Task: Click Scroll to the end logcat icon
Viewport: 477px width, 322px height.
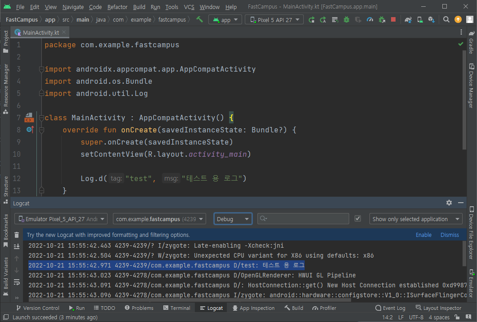Action: point(17,246)
